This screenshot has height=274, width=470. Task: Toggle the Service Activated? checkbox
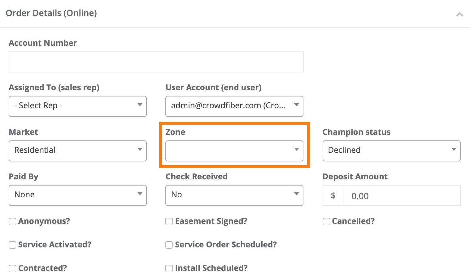pos(12,245)
